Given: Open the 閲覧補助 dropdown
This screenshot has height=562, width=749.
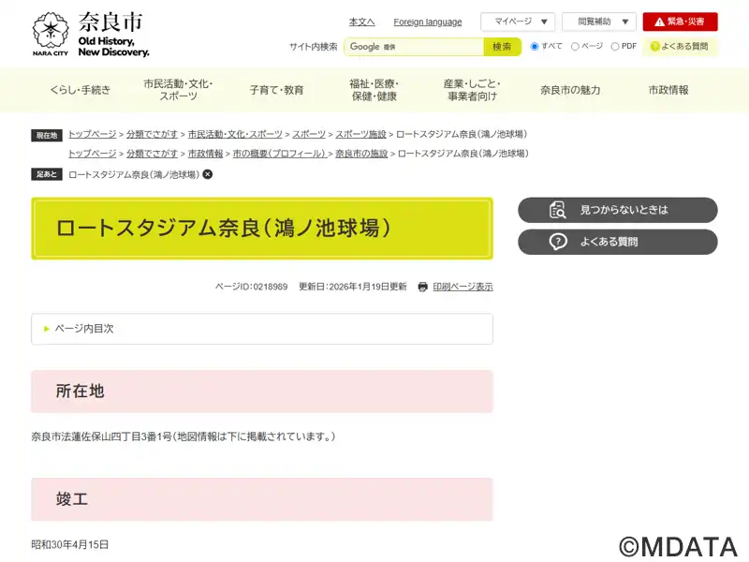Looking at the screenshot, I should point(599,22).
